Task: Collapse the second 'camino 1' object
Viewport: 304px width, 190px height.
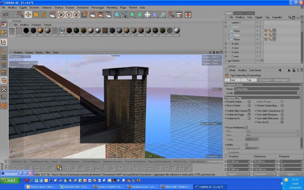Action: click(x=226, y=27)
